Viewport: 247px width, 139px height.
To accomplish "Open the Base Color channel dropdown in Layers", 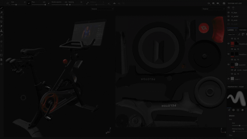I will click(x=232, y=34).
